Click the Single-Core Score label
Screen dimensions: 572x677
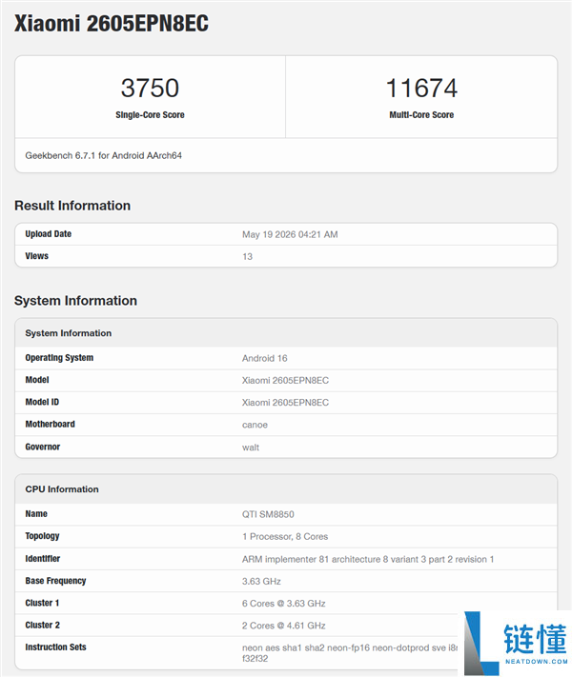click(150, 115)
